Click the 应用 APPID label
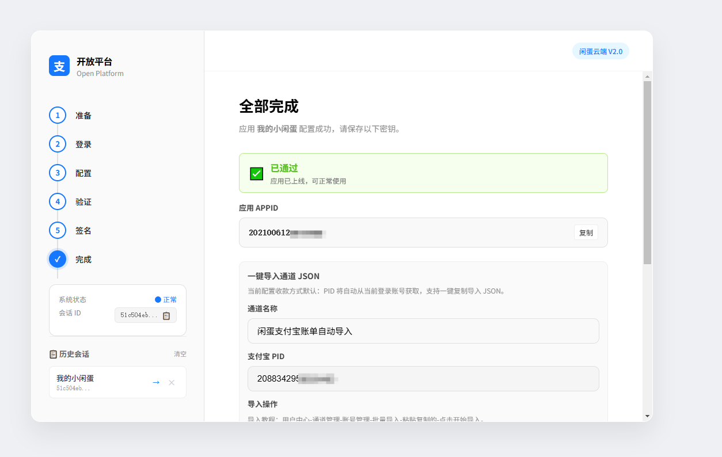This screenshot has height=457, width=722. point(259,208)
